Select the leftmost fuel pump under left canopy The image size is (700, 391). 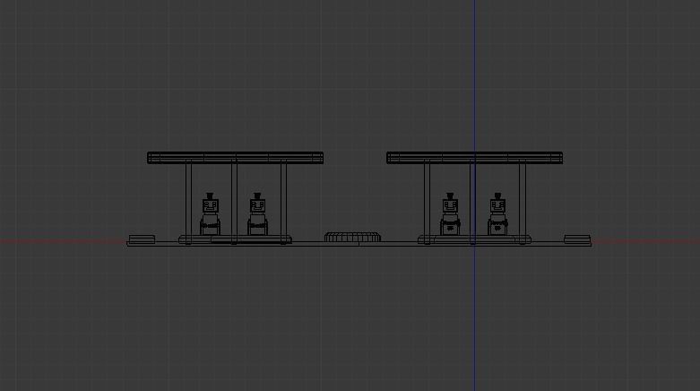(210, 214)
